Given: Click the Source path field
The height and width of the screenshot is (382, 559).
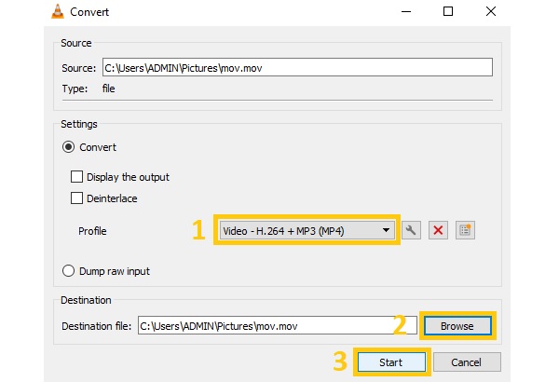Looking at the screenshot, I should (297, 67).
